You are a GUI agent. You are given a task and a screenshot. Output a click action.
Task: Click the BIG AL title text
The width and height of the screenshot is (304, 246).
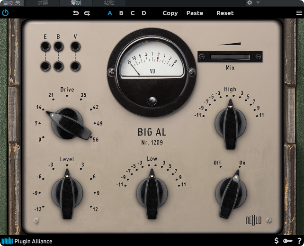pos(152,132)
